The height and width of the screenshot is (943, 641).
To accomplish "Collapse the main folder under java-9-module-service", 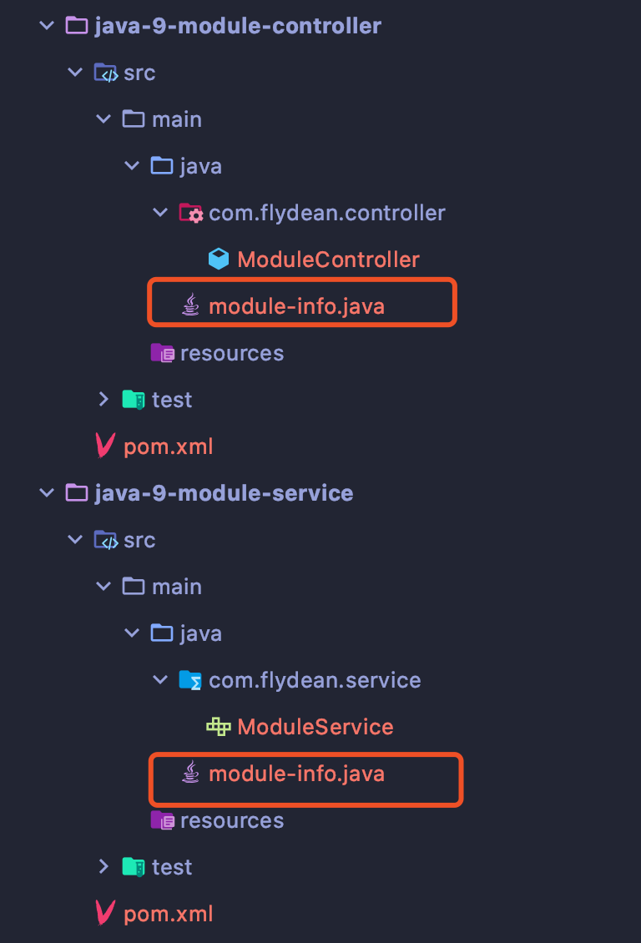I will [103, 586].
